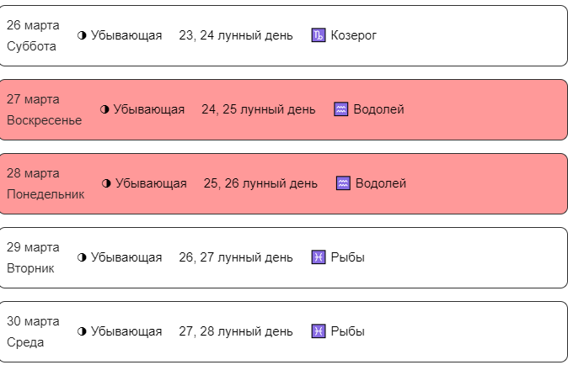Click the Capricorn zodiac icon for 26 марта
568x365 pixels.
pos(319,35)
